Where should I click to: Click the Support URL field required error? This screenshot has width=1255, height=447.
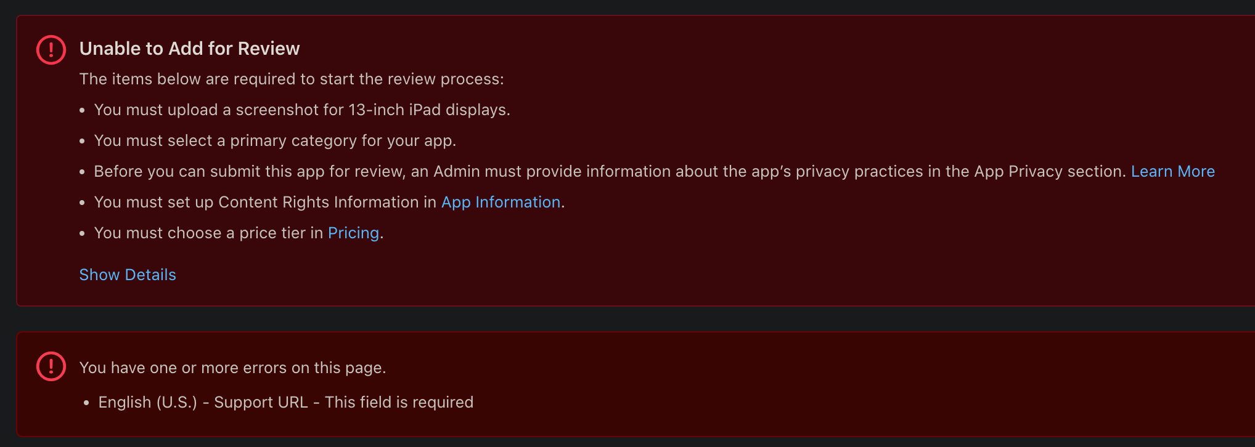click(285, 402)
